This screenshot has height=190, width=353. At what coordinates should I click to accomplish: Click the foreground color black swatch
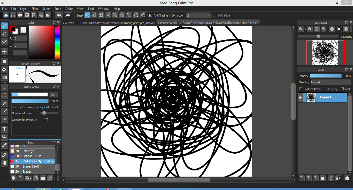13,29
